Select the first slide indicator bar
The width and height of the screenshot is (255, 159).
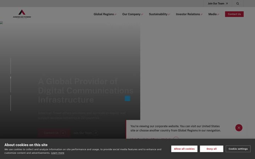[x=11, y=66]
